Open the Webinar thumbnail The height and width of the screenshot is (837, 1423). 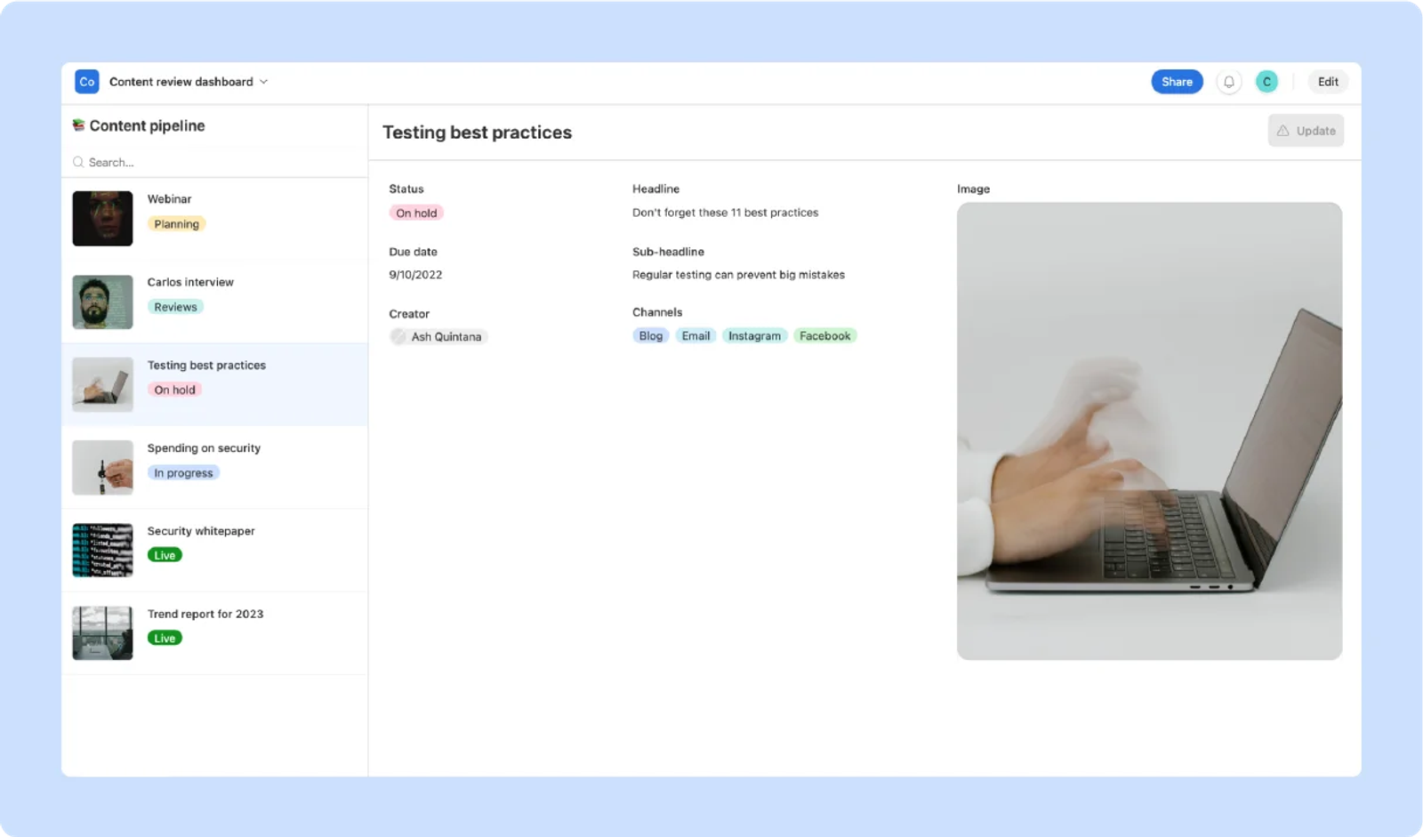click(102, 219)
